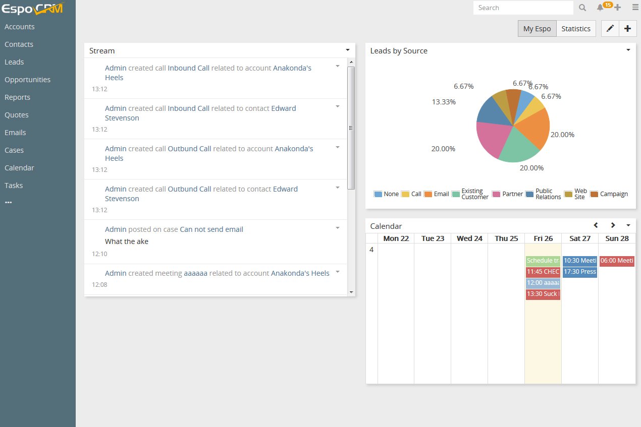
Task: Select the My Espo tab
Action: [x=537, y=29]
